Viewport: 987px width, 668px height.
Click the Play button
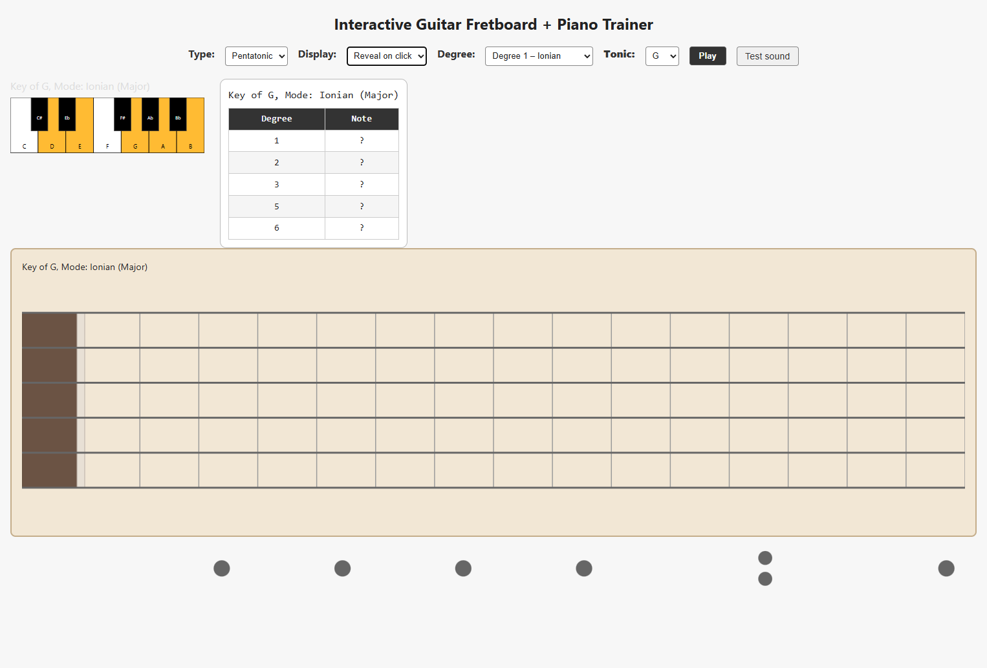click(708, 56)
